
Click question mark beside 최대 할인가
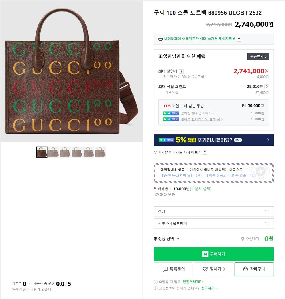point(181,71)
